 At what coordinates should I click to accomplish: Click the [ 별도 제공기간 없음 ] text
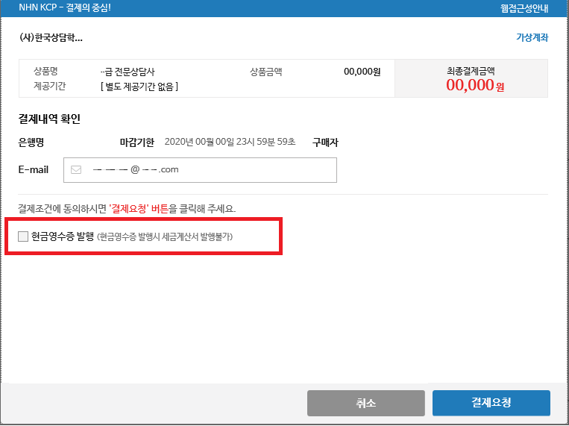[139, 87]
